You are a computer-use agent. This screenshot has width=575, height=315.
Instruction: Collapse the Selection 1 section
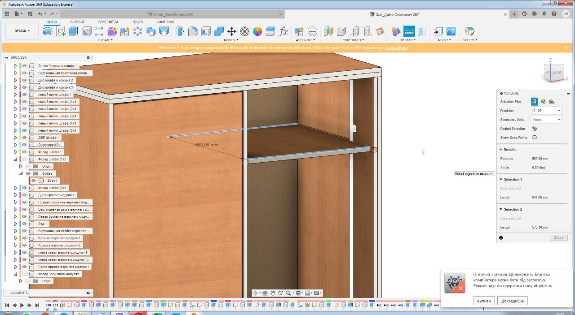pos(501,179)
